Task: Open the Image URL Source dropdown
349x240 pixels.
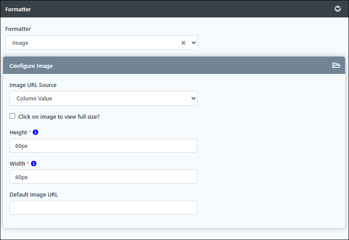Action: click(x=104, y=98)
